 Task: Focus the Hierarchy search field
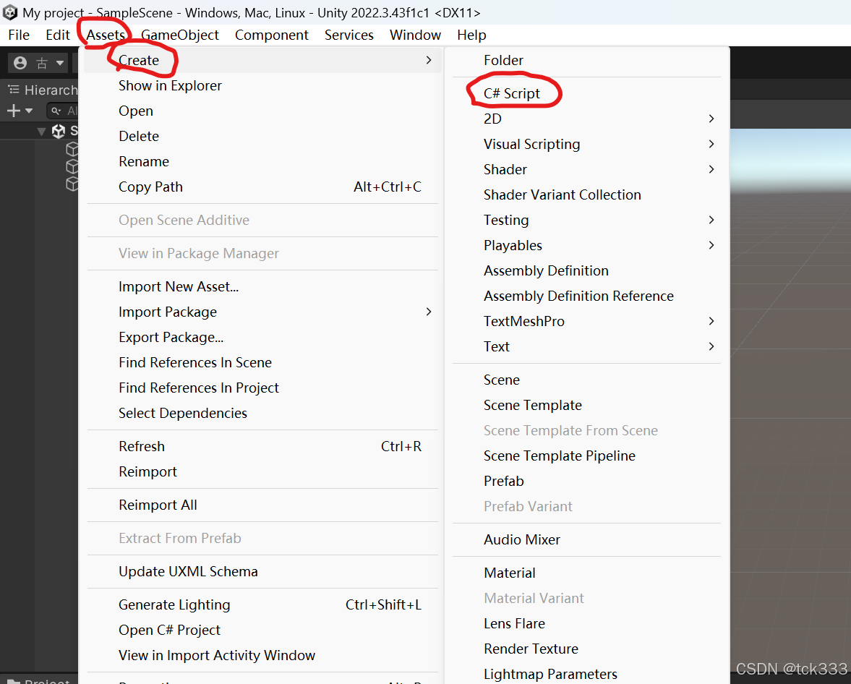pos(63,111)
